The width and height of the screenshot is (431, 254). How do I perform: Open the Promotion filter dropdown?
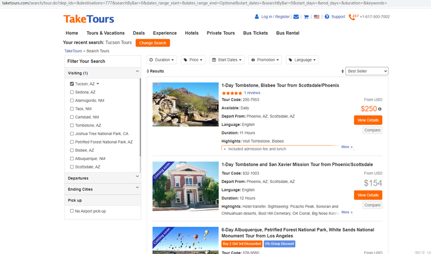click(x=265, y=60)
